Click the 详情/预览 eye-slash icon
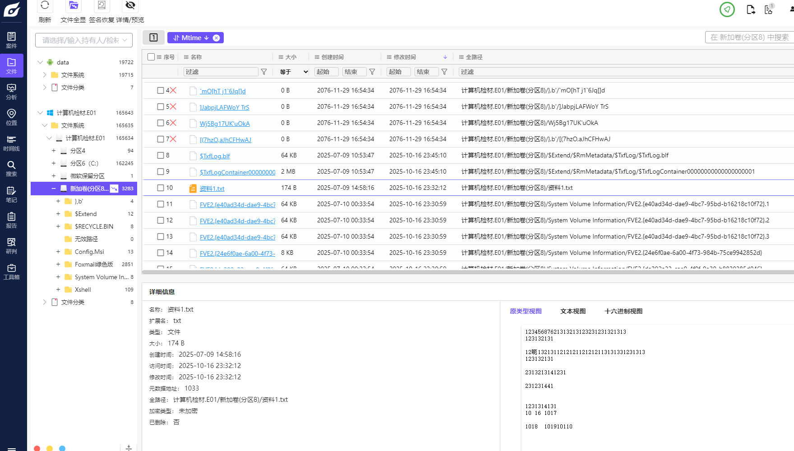Viewport: 794px width, 451px height. click(130, 5)
